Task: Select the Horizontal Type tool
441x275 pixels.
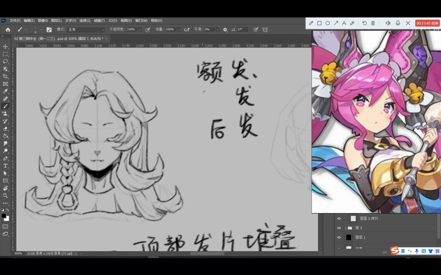Action: point(5,166)
